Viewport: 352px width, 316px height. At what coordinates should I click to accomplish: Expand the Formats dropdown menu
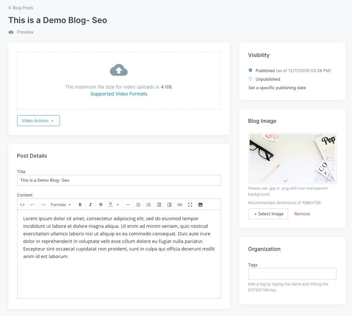point(61,205)
